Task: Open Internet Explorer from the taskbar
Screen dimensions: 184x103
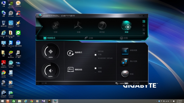Action: coord(26,101)
